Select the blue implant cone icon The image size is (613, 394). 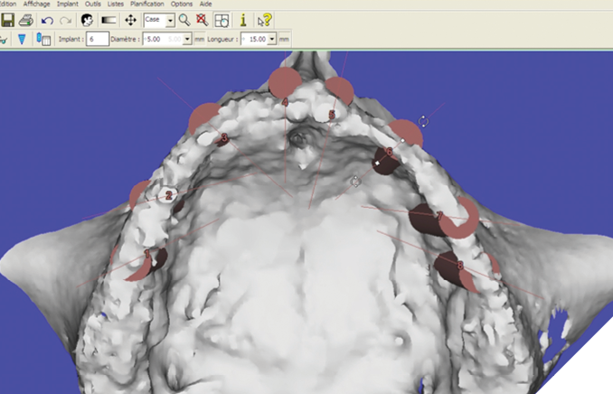(22, 39)
